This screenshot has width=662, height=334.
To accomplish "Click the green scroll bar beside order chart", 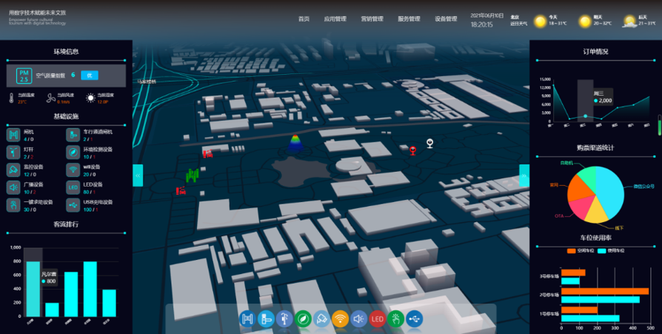I will (x=659, y=124).
